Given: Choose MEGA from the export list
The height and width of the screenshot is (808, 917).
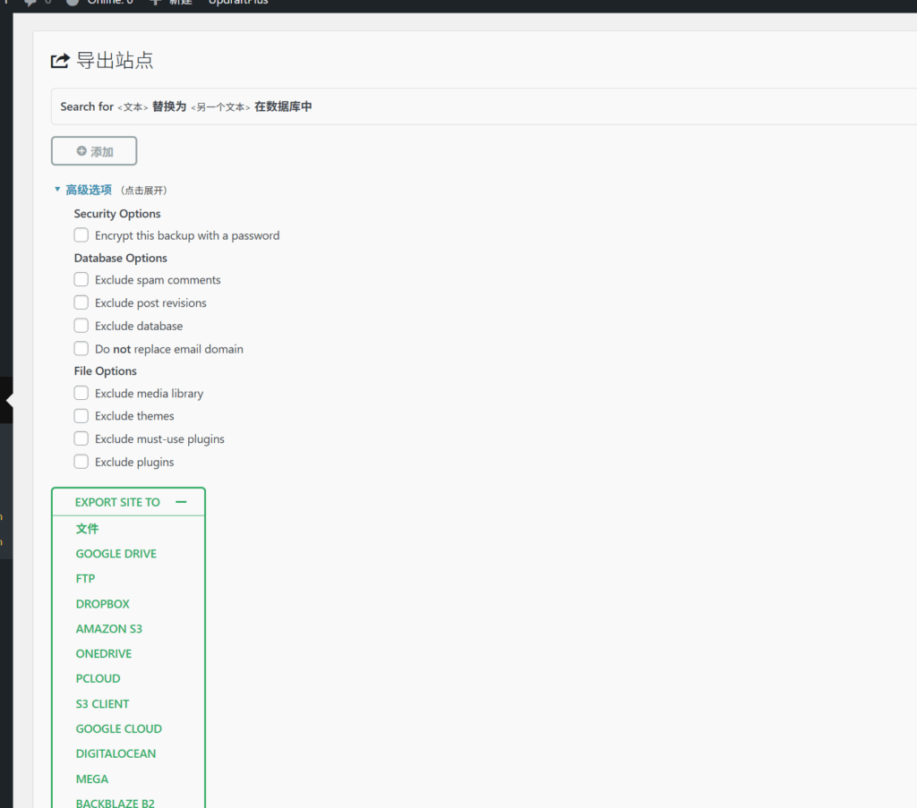Looking at the screenshot, I should 92,779.
